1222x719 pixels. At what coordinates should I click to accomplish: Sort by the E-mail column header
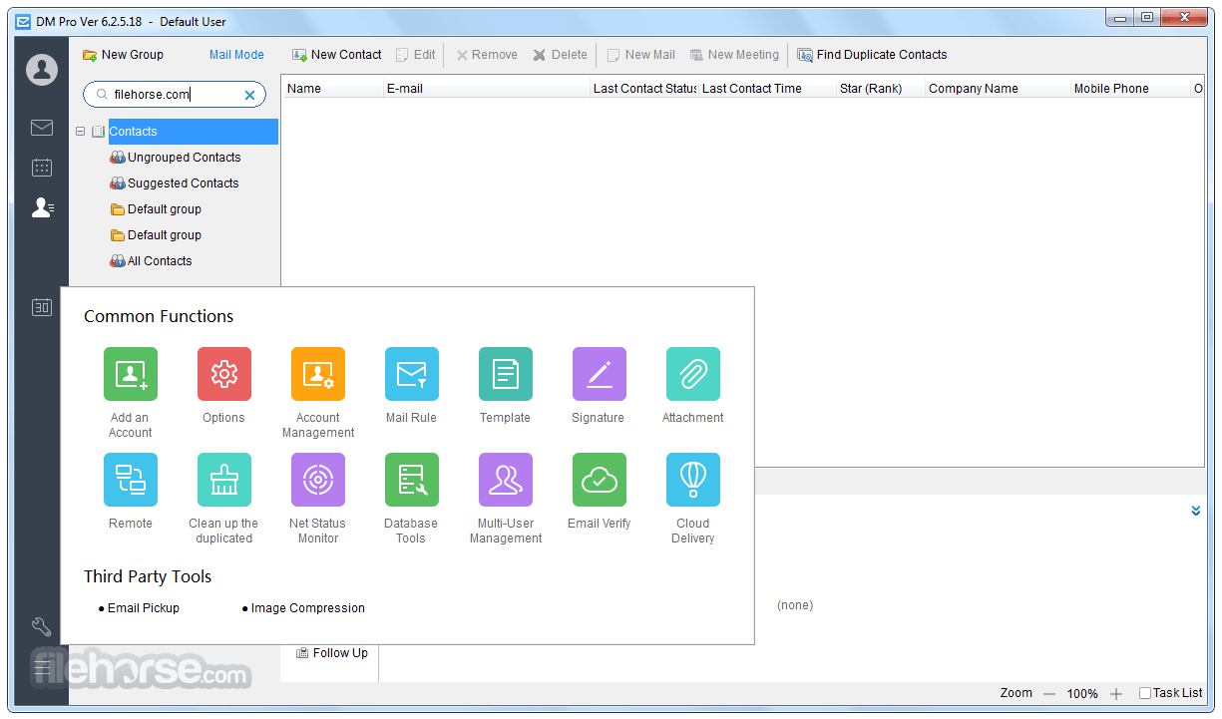pyautogui.click(x=486, y=89)
